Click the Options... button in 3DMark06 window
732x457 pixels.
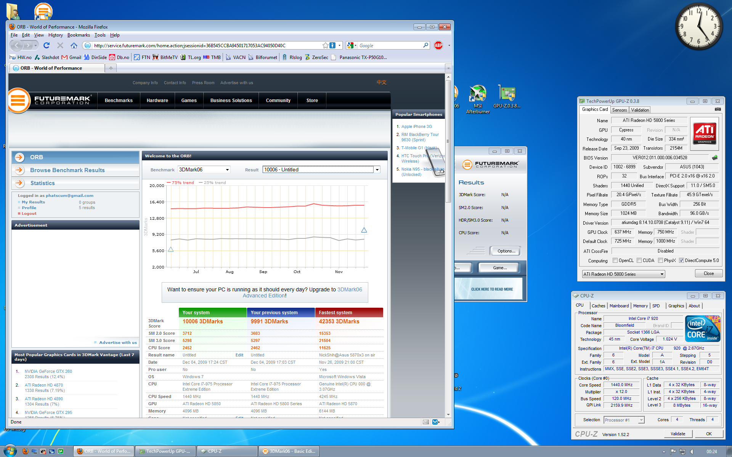pyautogui.click(x=506, y=251)
